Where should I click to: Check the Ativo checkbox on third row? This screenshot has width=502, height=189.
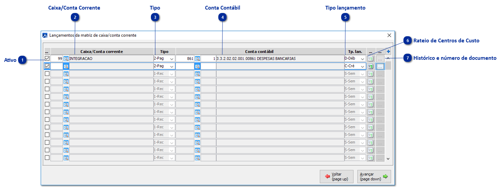coord(47,73)
